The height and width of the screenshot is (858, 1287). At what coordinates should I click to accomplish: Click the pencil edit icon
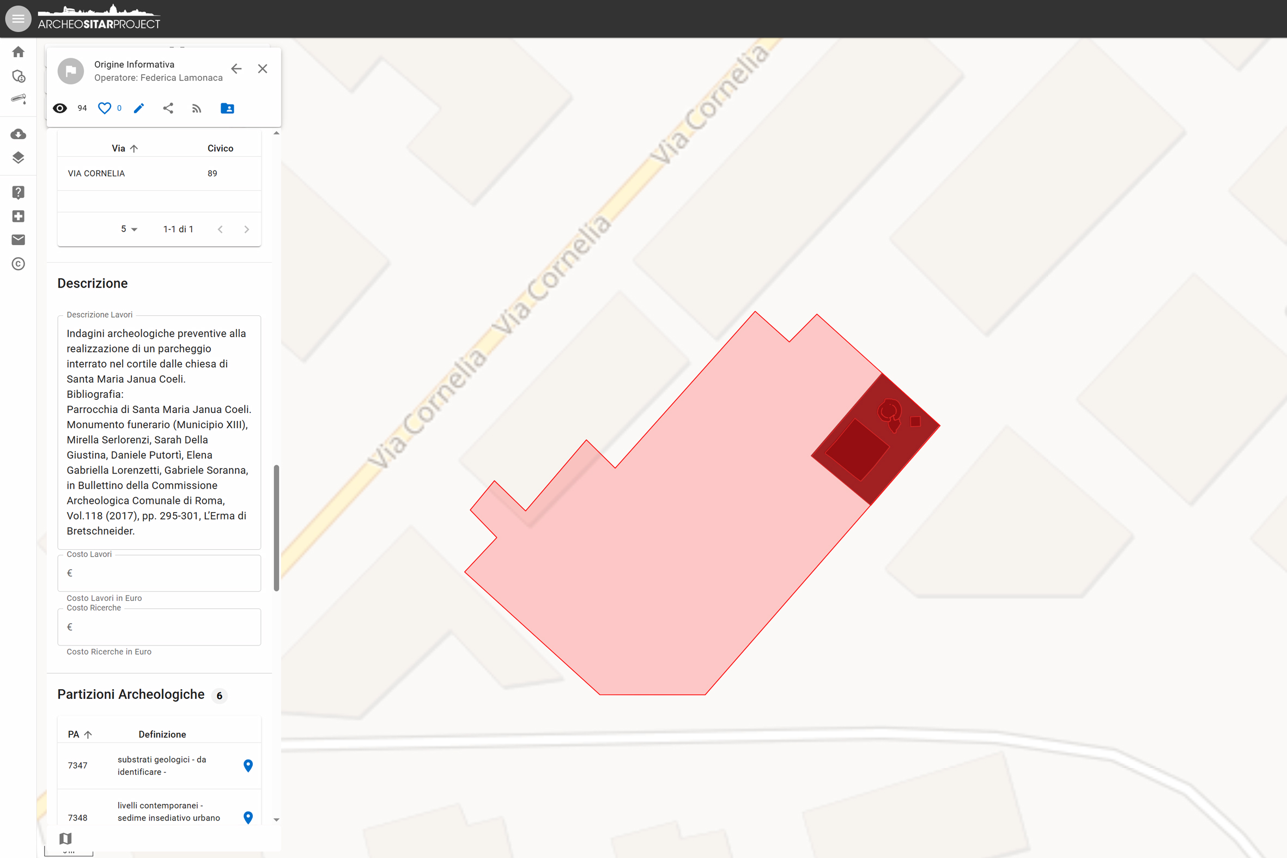pos(139,108)
